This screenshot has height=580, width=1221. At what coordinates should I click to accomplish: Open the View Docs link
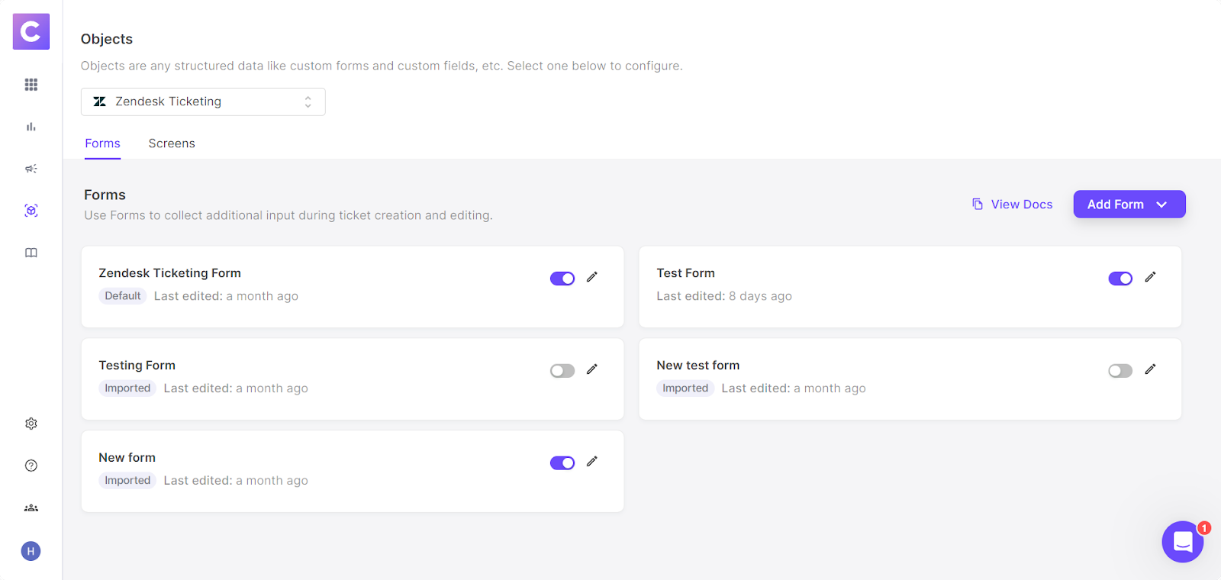[x=1012, y=205]
